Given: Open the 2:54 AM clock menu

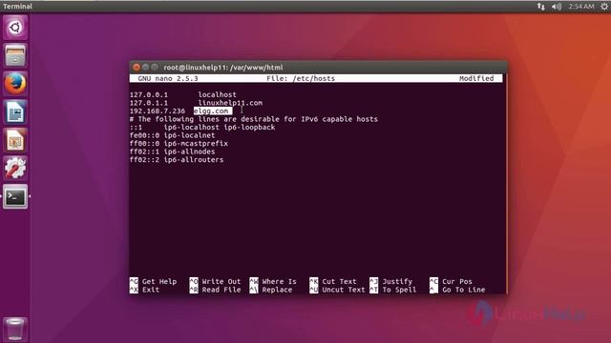Looking at the screenshot, I should coord(581,7).
